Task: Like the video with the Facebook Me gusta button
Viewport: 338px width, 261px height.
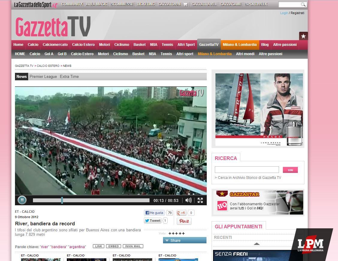Action: coord(154,213)
